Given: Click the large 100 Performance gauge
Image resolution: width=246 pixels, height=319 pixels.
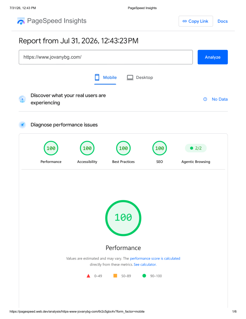Looking at the screenshot, I should point(123,218).
